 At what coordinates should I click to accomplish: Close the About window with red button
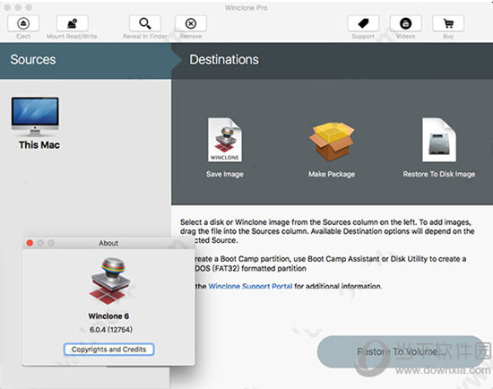coord(30,243)
